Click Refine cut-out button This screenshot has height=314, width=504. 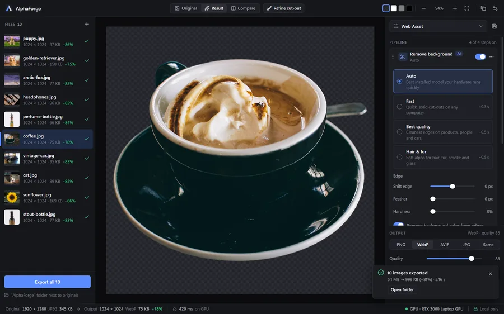click(284, 8)
